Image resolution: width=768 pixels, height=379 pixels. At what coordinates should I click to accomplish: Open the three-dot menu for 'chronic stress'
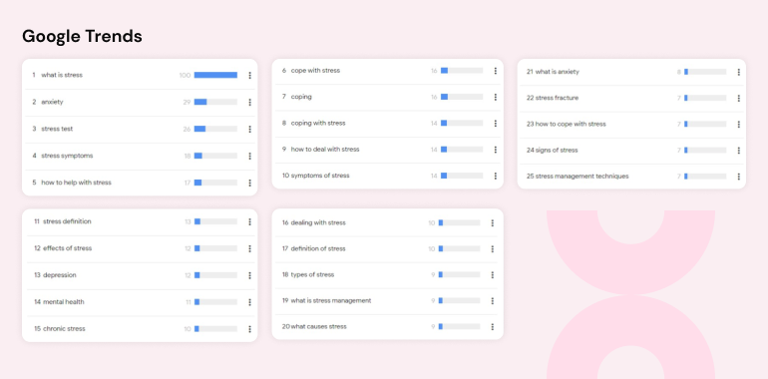coord(249,329)
